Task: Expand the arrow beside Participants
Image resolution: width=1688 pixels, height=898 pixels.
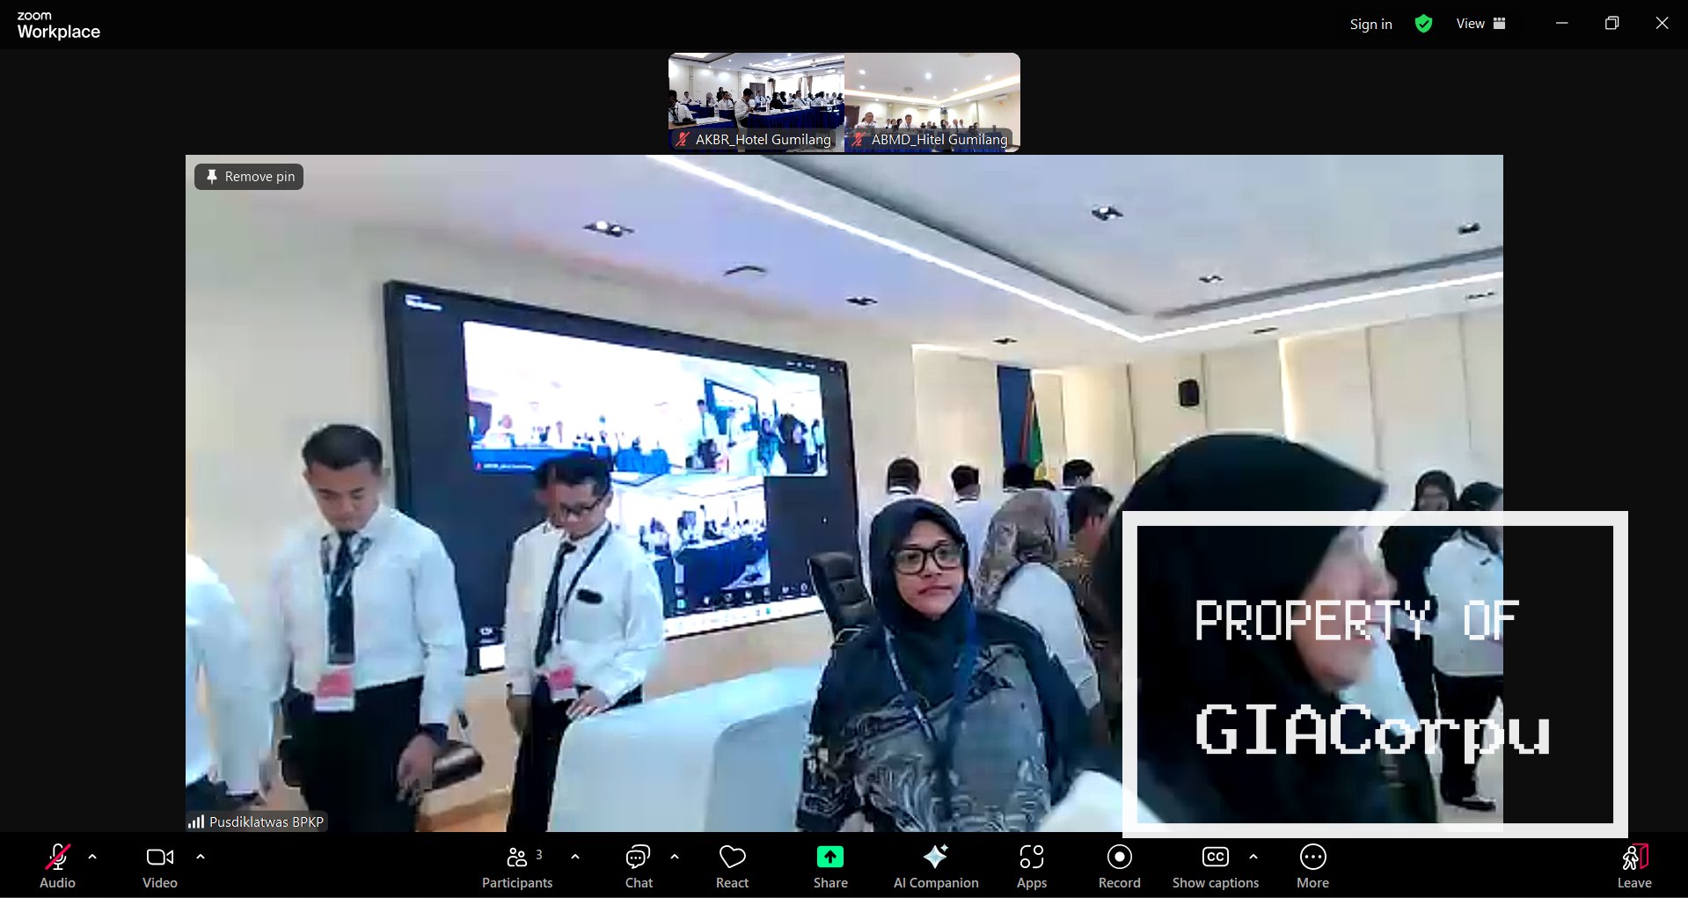Action: 575,856
